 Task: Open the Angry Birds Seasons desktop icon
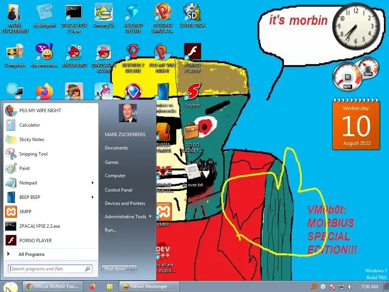coord(74,91)
